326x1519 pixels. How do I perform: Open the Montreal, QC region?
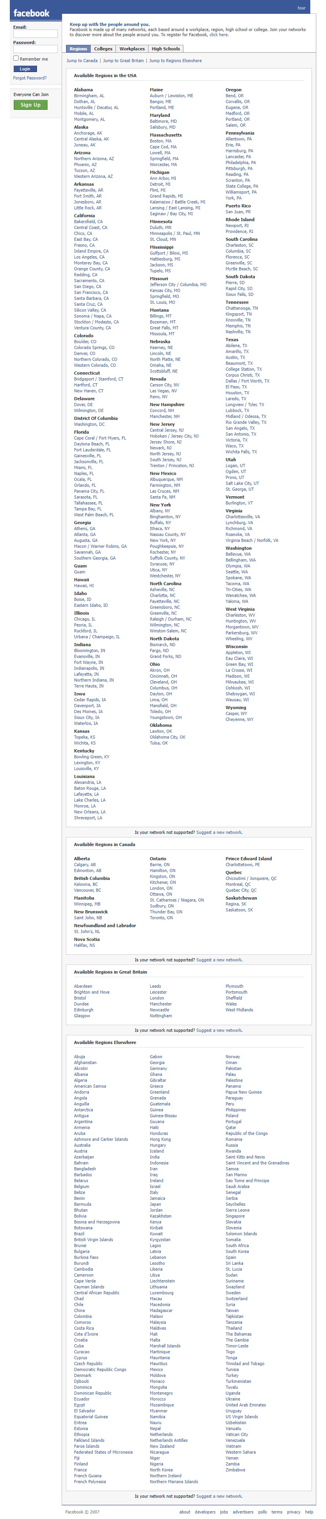point(238,884)
